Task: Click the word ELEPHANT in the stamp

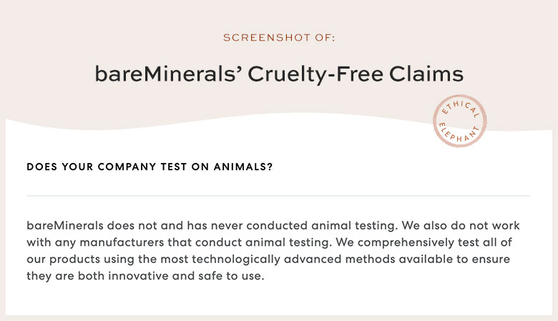Action: 459,133
